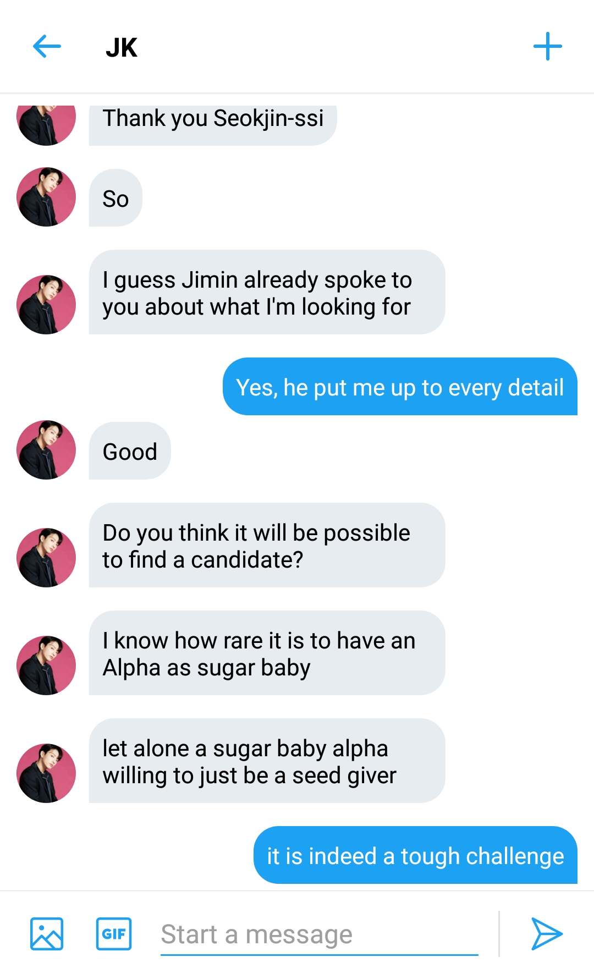The width and height of the screenshot is (594, 968).
Task: Focus the "Start a message" field
Action: (x=319, y=934)
